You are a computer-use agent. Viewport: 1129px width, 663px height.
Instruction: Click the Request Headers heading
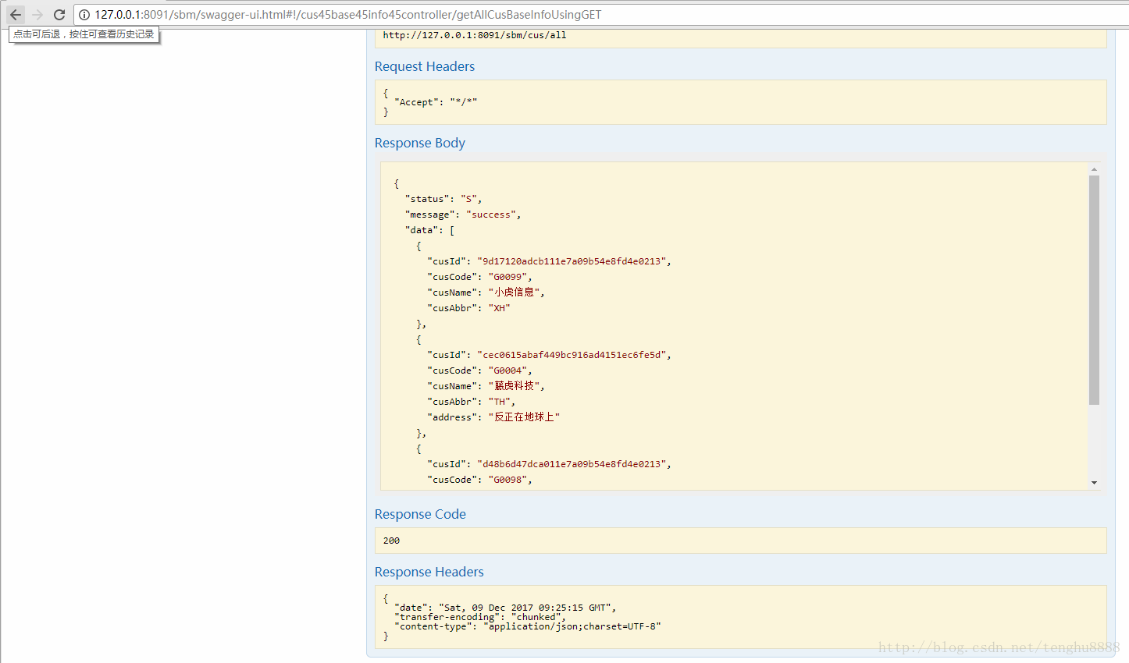[425, 66]
